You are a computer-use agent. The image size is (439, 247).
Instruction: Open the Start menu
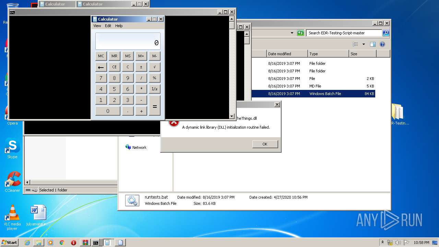click(9, 243)
